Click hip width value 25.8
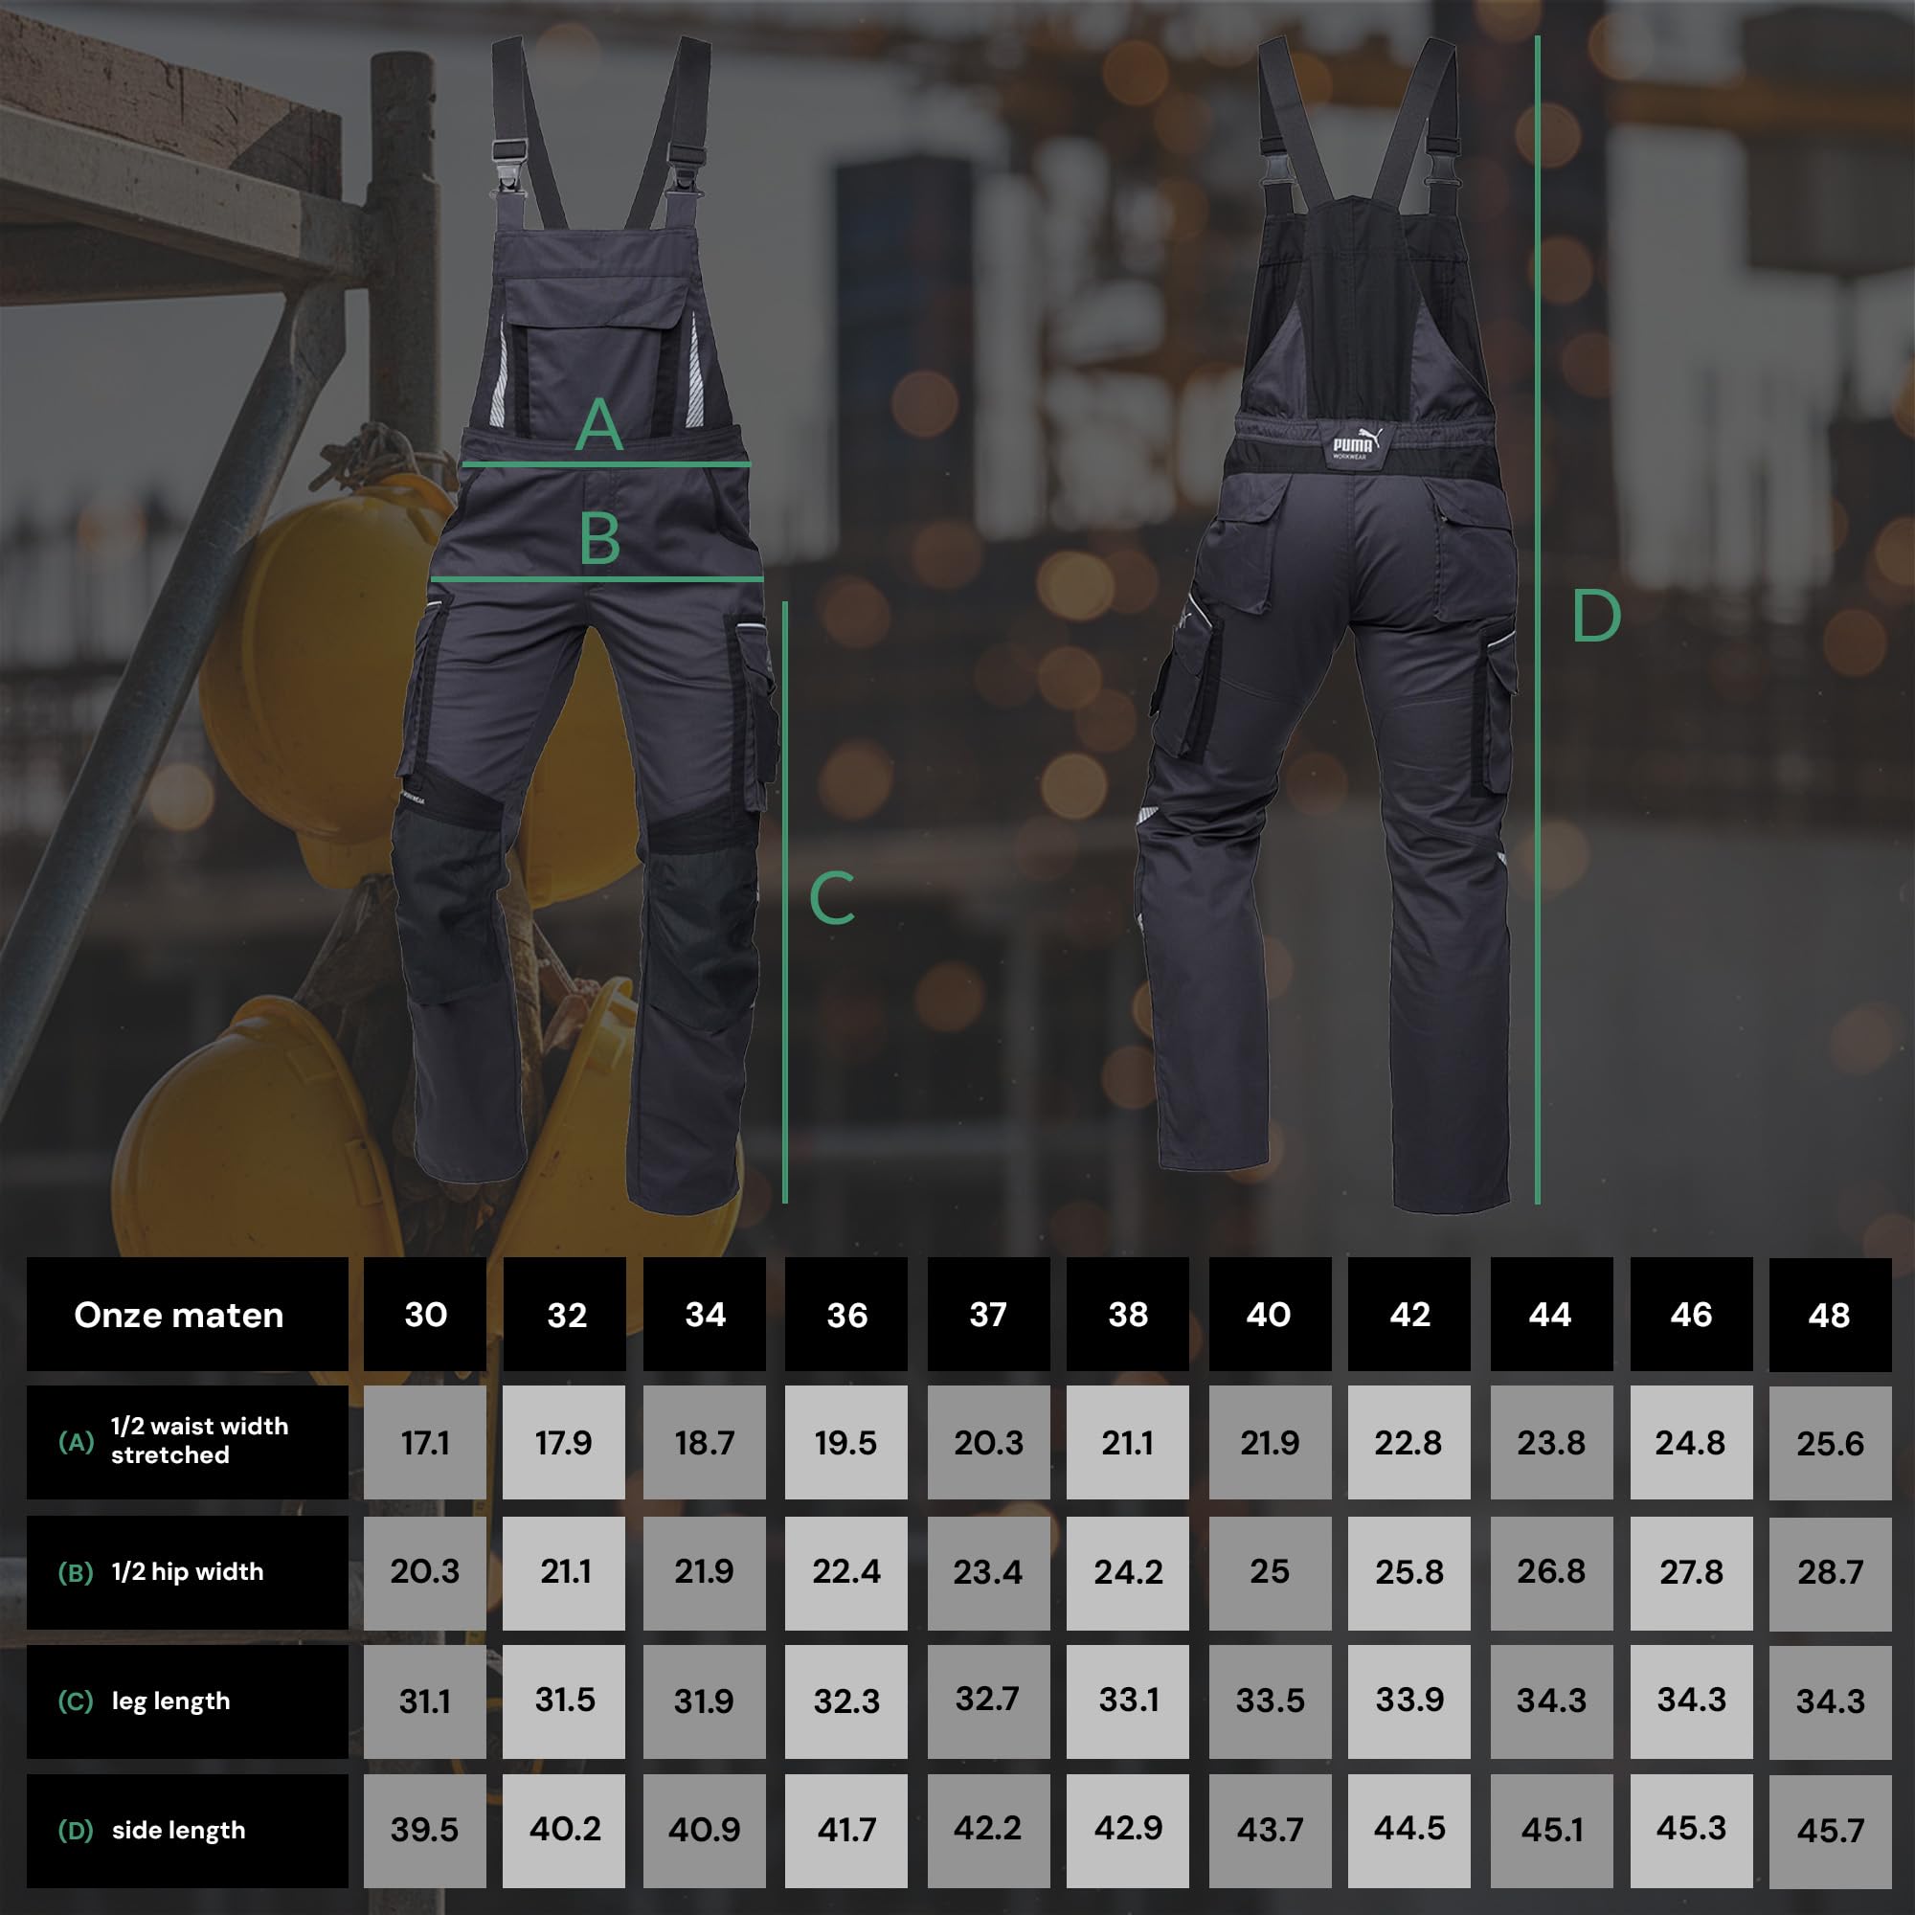Screen dimensions: 1915x1915 1409,1572
